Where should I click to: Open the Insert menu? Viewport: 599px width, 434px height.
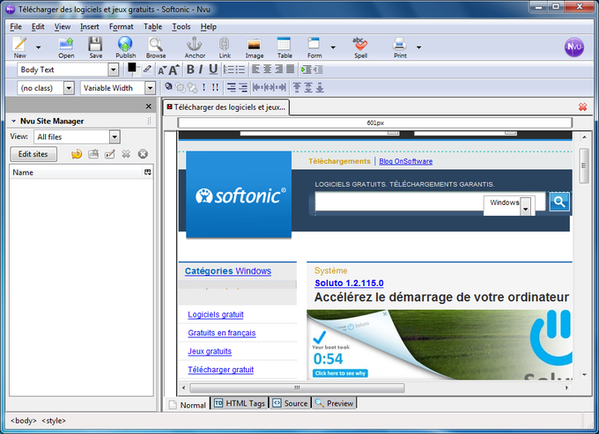click(x=89, y=26)
